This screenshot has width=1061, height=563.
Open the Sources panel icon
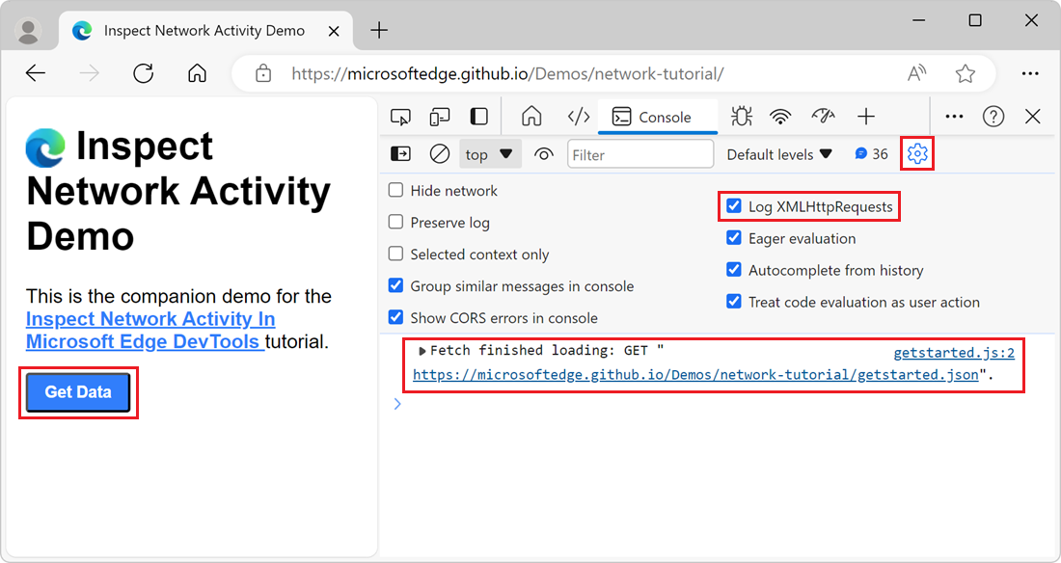(578, 116)
